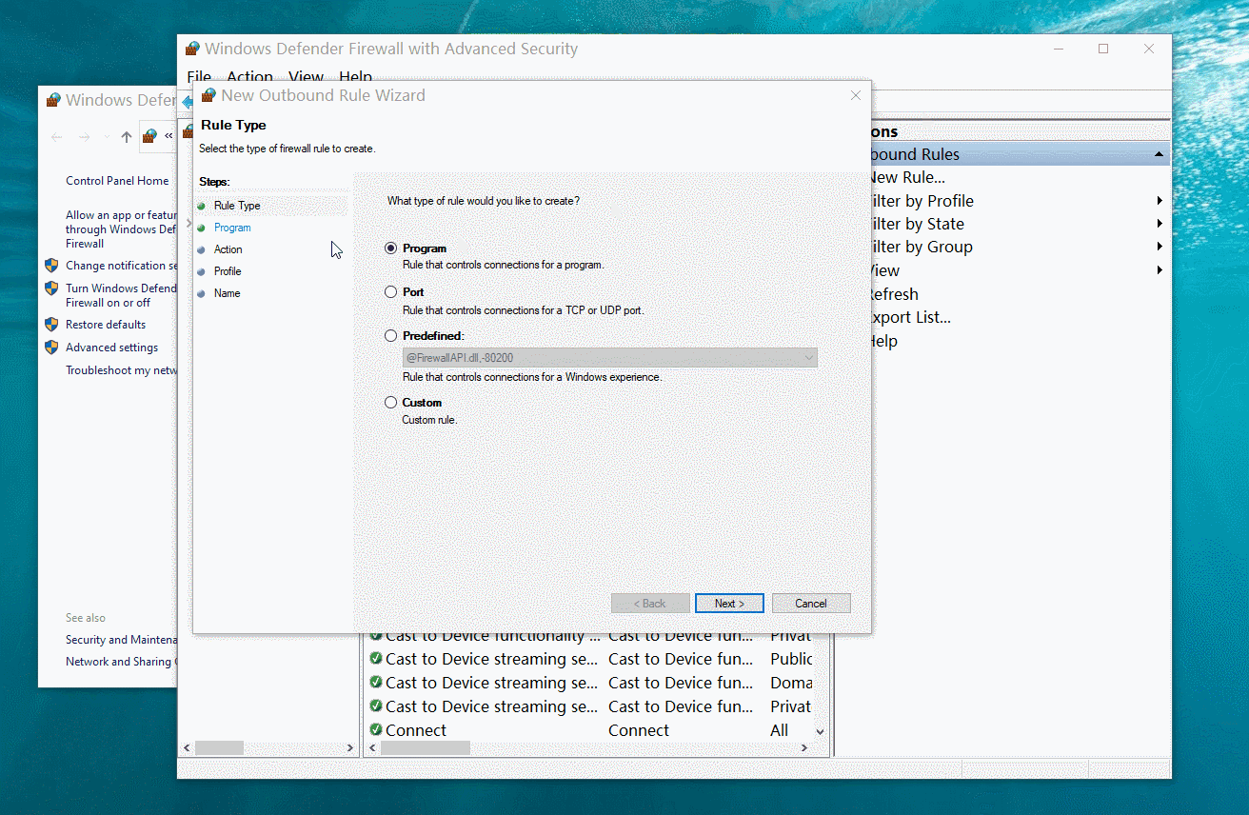Image resolution: width=1249 pixels, height=815 pixels.
Task: Click the Restore defaults link
Action: click(x=106, y=325)
